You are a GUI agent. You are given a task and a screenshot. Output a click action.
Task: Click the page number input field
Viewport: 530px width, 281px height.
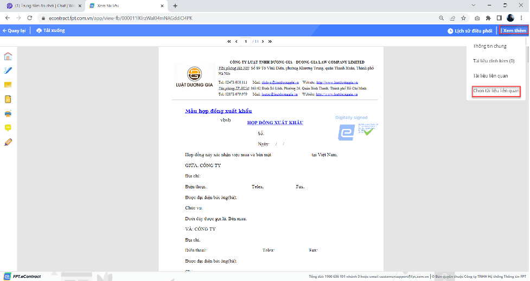click(x=246, y=42)
